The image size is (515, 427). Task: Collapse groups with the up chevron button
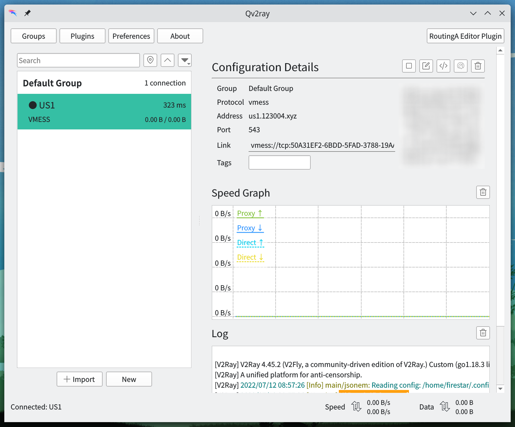click(x=168, y=60)
